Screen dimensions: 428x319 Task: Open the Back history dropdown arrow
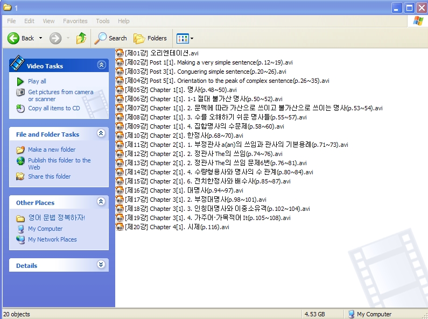[41, 38]
